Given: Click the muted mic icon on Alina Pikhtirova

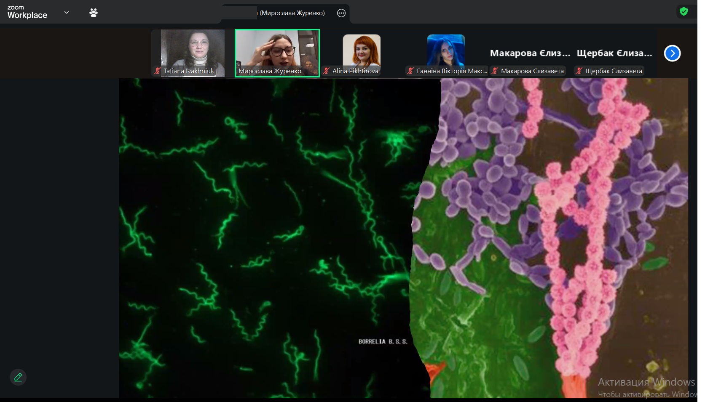Looking at the screenshot, I should 326,71.
